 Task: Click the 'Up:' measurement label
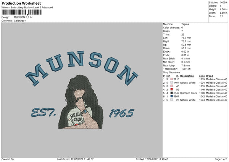(x=165, y=45)
